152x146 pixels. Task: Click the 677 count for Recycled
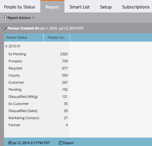[65, 68]
